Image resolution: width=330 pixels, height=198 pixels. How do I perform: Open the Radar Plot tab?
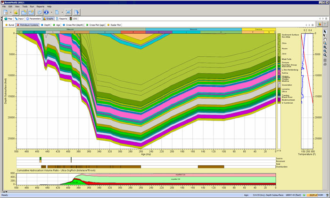coord(115,24)
